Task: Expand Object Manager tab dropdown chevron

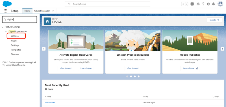Action: pos(53,11)
